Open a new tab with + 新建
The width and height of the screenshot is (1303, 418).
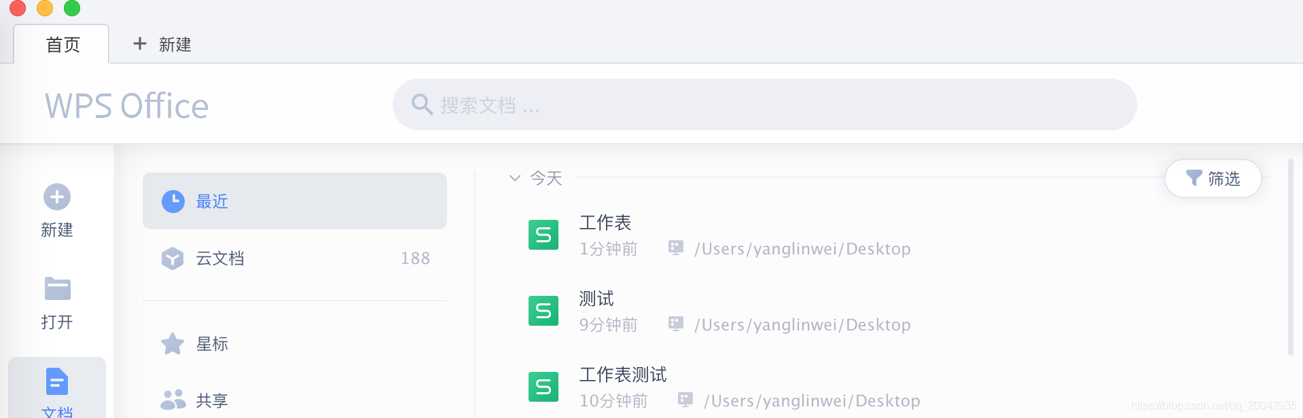coord(162,44)
